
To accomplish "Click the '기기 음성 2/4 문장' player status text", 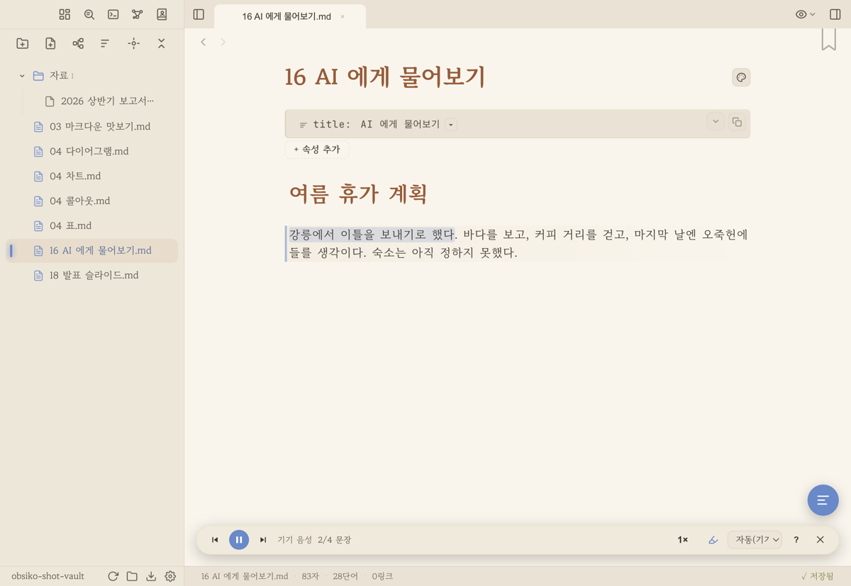I will (314, 540).
